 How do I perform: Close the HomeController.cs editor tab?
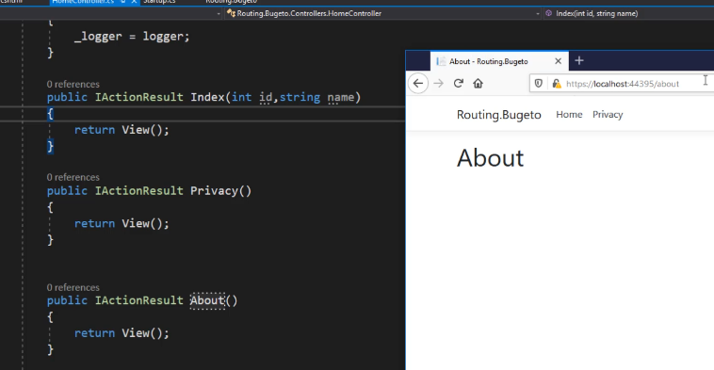tap(134, 2)
